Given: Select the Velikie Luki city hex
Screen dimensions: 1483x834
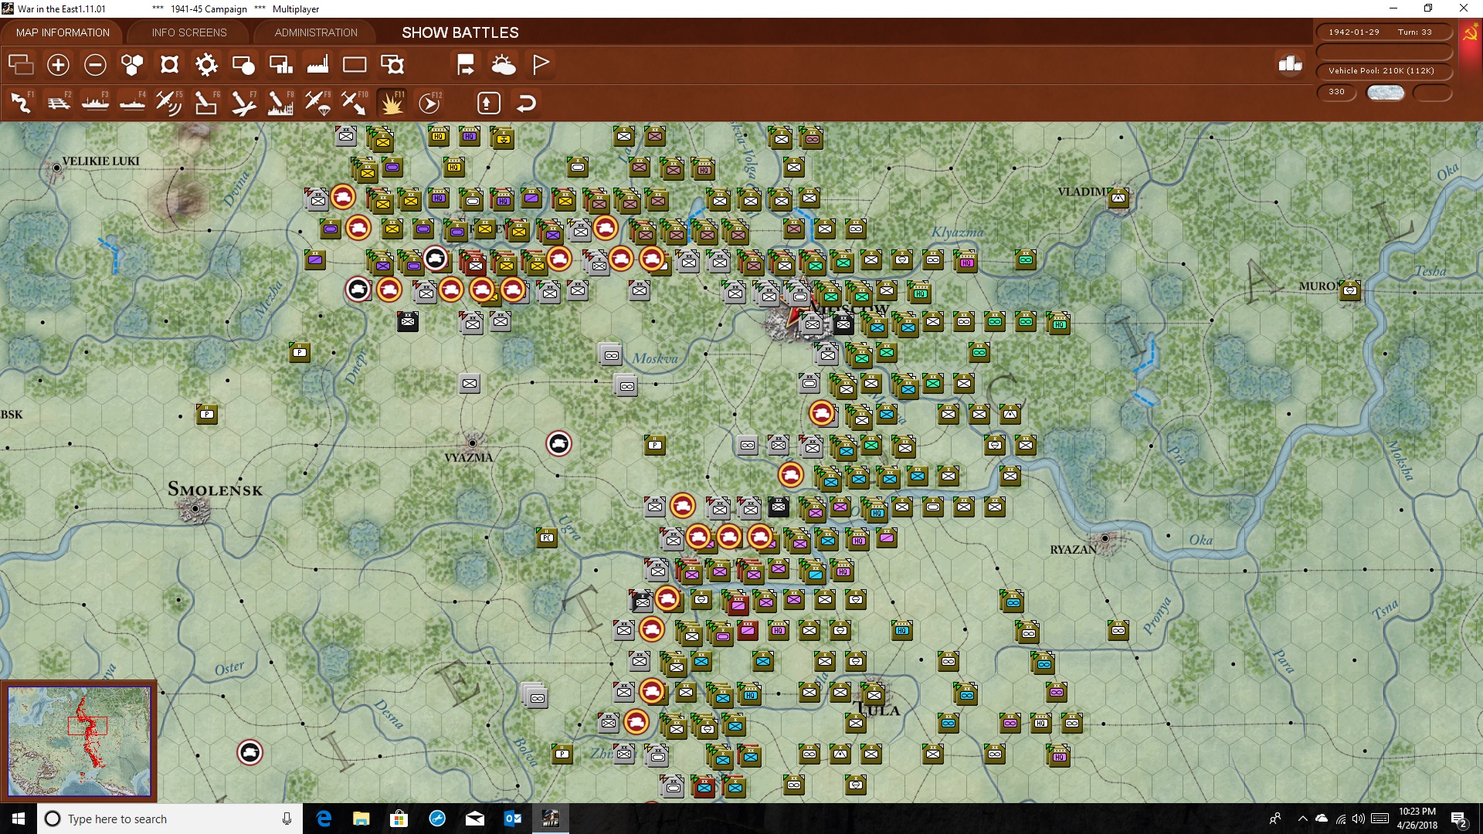Looking at the screenshot, I should pos(56,168).
